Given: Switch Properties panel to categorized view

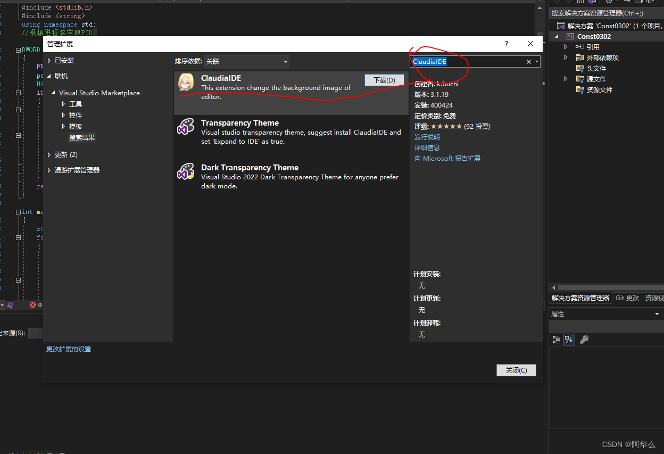Looking at the screenshot, I should [x=555, y=339].
